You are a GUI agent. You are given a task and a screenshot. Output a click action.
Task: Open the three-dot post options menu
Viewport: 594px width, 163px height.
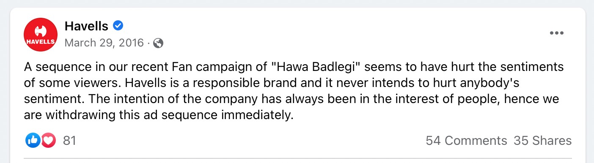pos(556,33)
